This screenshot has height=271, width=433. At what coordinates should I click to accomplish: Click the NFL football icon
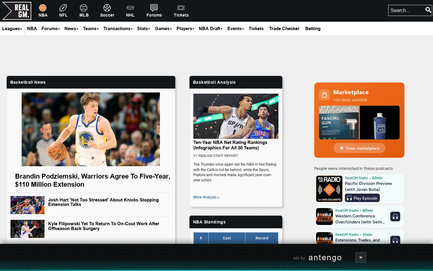pyautogui.click(x=63, y=8)
